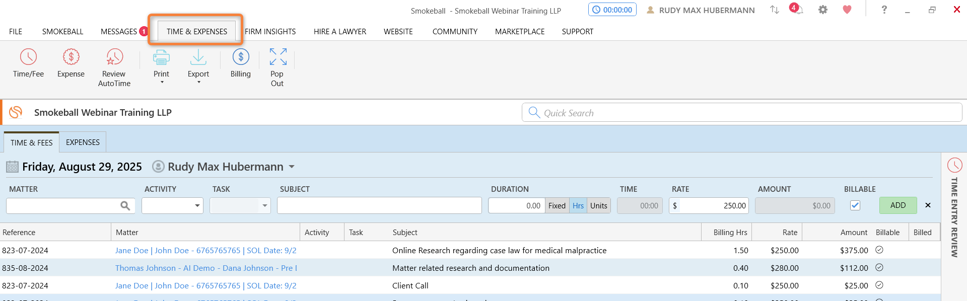This screenshot has height=301, width=967.
Task: Expand the Export dropdown arrow
Action: point(199,83)
